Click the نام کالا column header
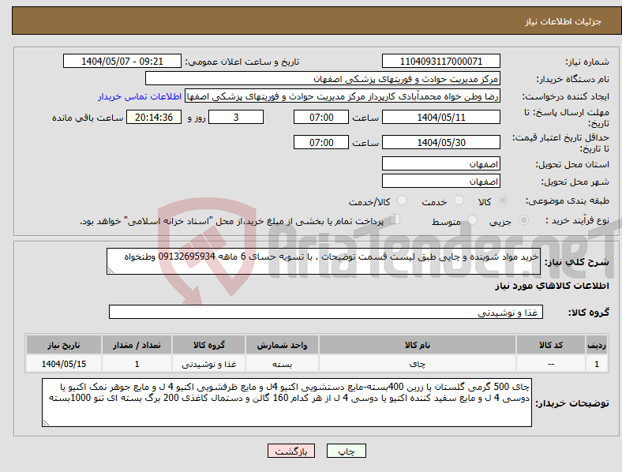The width and height of the screenshot is (622, 472). coord(418,345)
